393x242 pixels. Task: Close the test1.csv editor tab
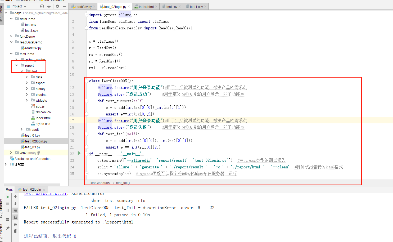(x=205, y=7)
